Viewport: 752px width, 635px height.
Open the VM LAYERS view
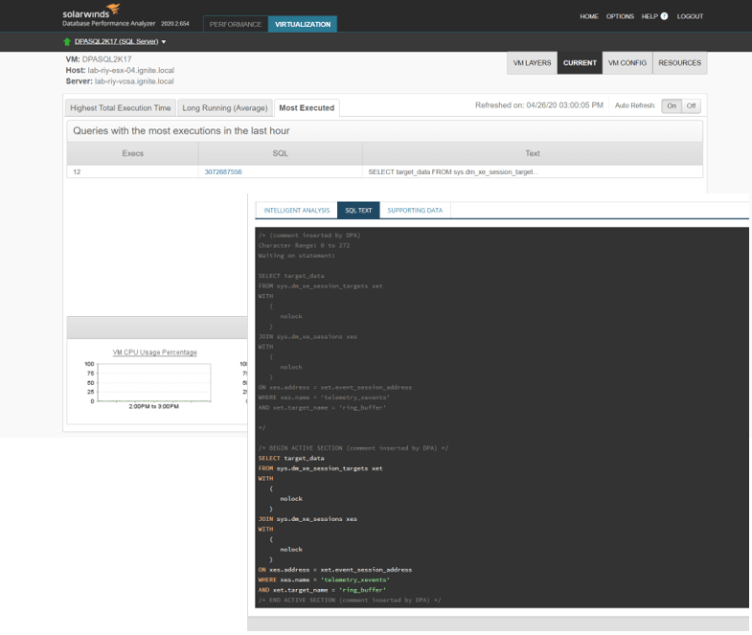click(532, 63)
